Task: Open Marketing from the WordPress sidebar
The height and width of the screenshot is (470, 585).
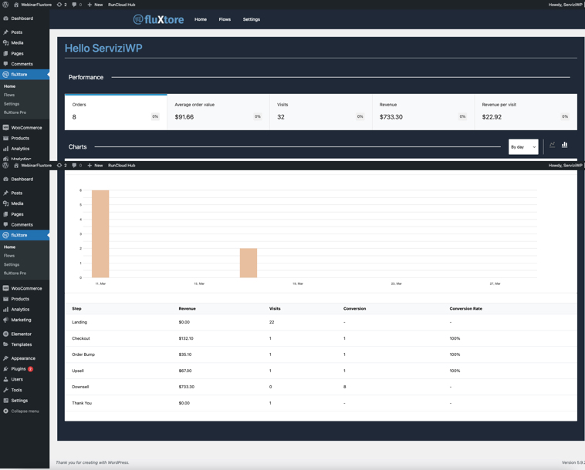Action: point(21,320)
